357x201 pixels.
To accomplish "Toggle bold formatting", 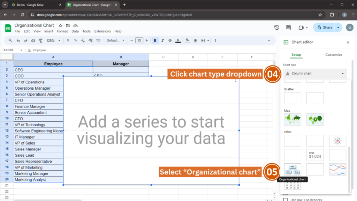I will 155,40.
